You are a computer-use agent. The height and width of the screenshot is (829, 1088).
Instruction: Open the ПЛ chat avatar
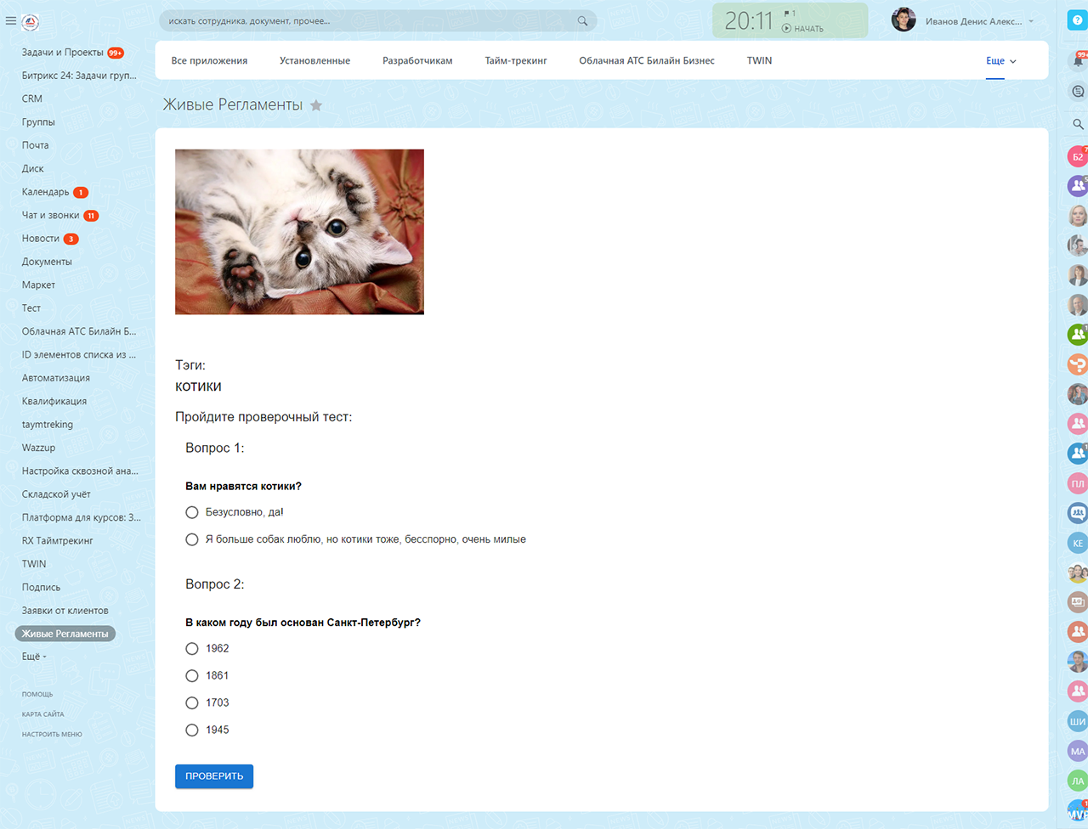pos(1078,483)
